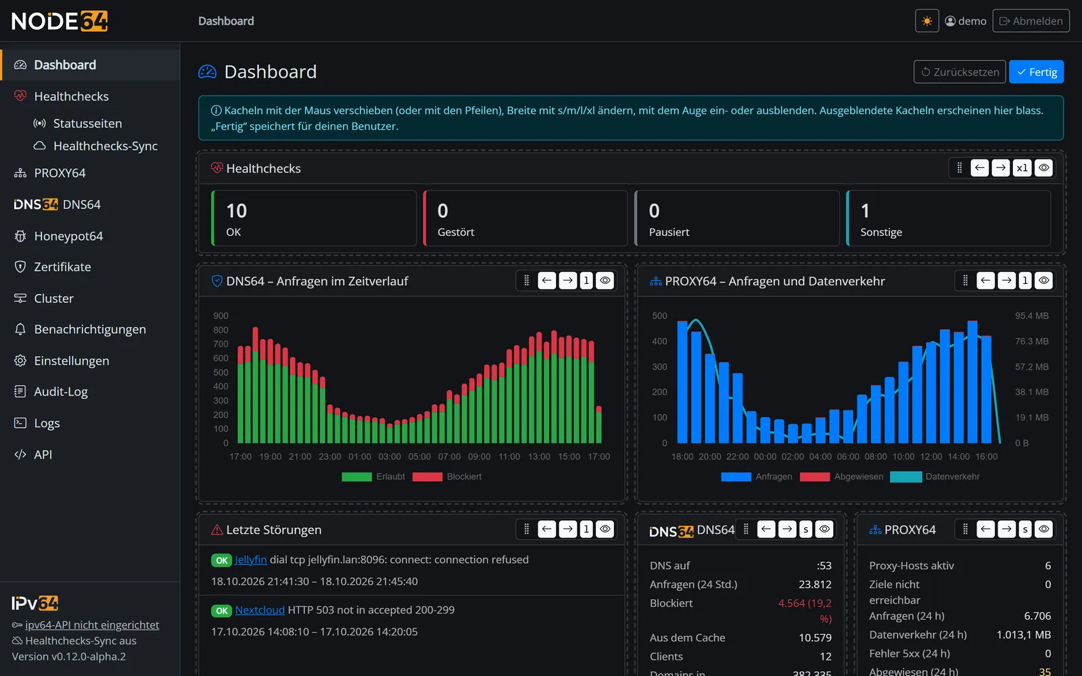Move small PROXY64 stats tile left
The width and height of the screenshot is (1082, 676).
(985, 529)
